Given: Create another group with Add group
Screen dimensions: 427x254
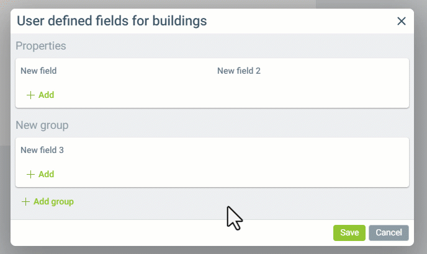Looking at the screenshot, I should (x=53, y=201).
